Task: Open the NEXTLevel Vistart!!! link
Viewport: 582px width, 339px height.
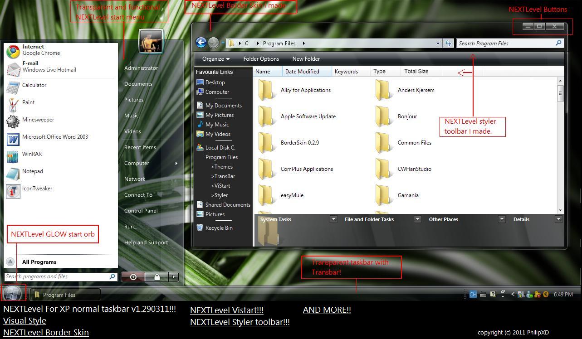Action: 226,310
